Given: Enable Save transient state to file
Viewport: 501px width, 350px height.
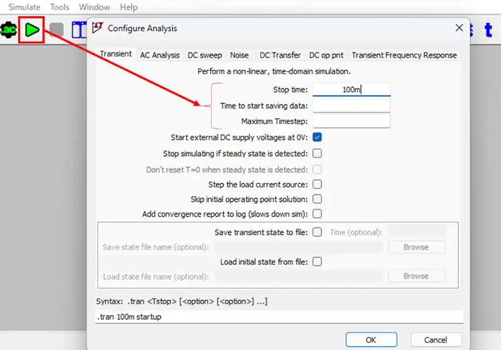Looking at the screenshot, I should [x=318, y=232].
